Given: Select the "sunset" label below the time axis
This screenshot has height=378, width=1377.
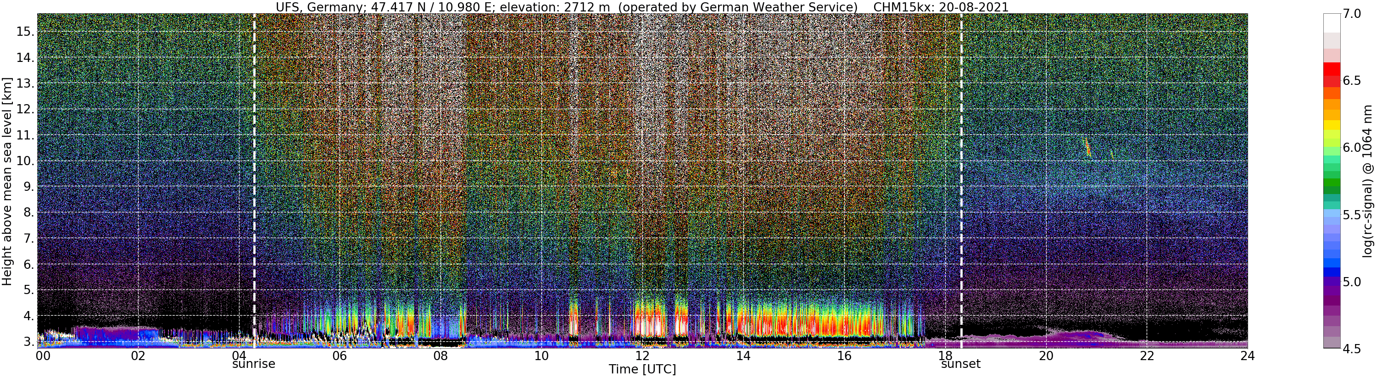Looking at the screenshot, I should pyautogui.click(x=961, y=364).
